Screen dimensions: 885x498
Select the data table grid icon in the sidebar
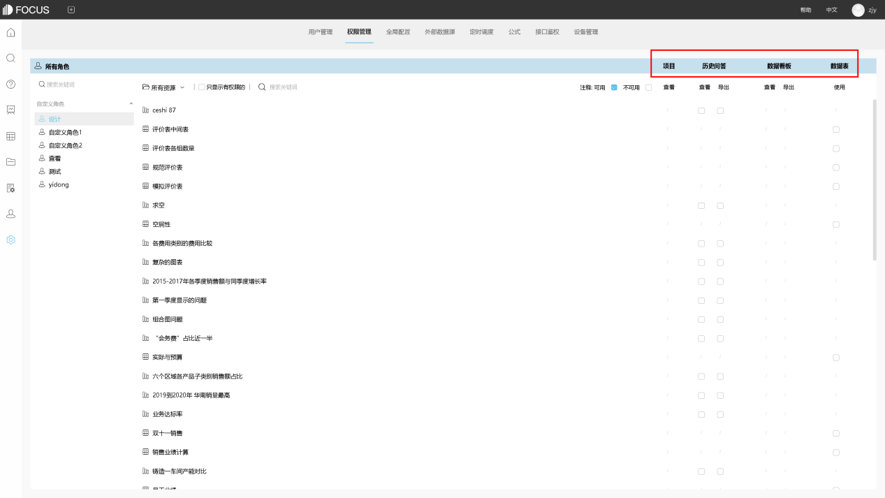[x=10, y=136]
